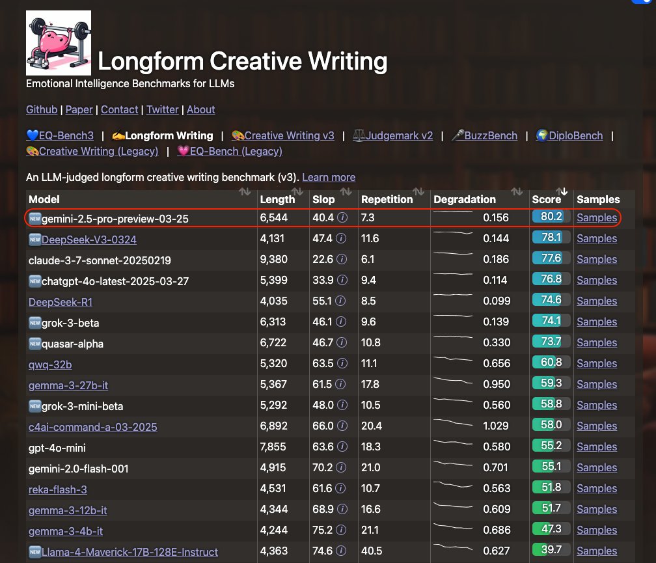Select repetition value 40.5
Screen dimensions: 656x563
(372, 551)
